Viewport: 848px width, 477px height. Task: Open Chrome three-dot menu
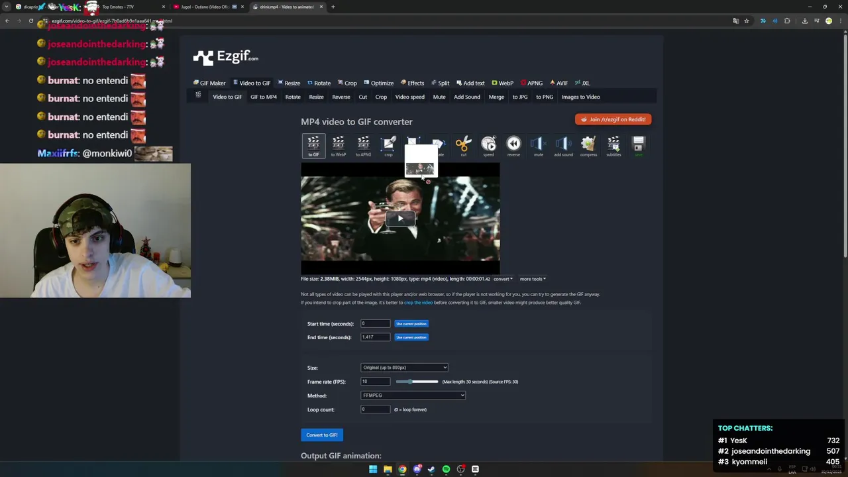pyautogui.click(x=841, y=21)
